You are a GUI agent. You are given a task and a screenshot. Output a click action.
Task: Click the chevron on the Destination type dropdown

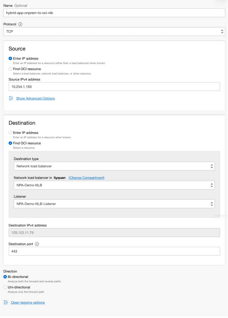click(x=212, y=166)
